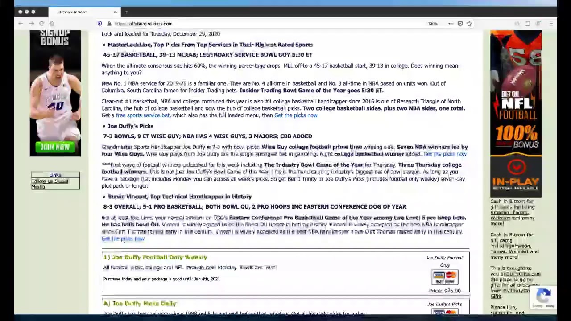
Task: Open the free sports service bet link
Action: pyautogui.click(x=142, y=115)
